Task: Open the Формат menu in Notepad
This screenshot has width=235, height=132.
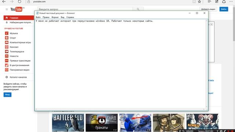Action: point(55,17)
